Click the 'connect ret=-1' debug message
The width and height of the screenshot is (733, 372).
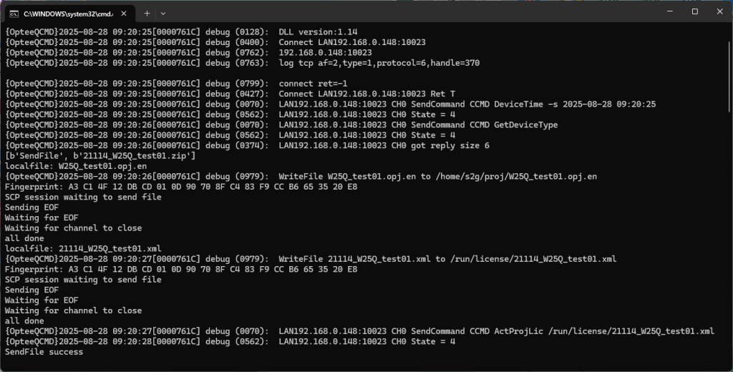313,84
